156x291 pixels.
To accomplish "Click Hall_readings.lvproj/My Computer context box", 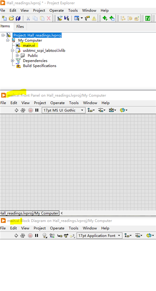I will click(29, 213).
